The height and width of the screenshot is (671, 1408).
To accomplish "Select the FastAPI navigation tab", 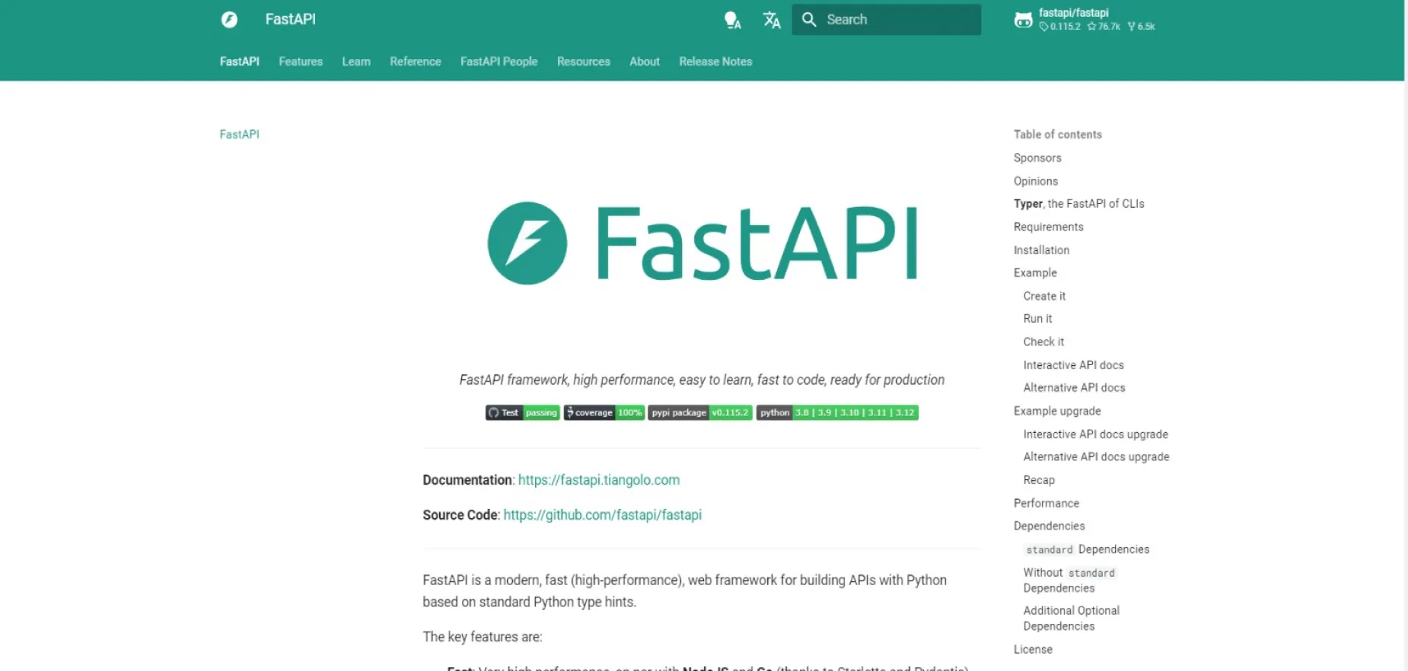I will click(240, 62).
